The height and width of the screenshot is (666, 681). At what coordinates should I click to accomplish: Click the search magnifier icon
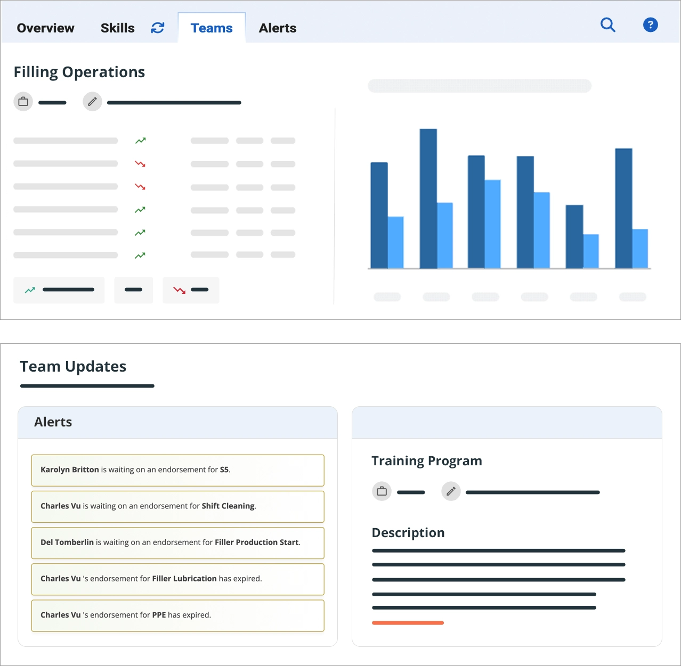click(607, 25)
